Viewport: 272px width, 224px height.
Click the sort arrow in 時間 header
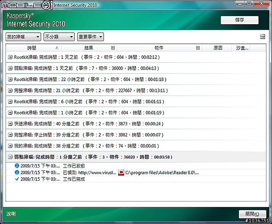[x=57, y=48]
